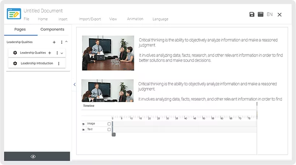296x165 pixels.
Task: Check the Text track checkbox
Action: tap(109, 130)
